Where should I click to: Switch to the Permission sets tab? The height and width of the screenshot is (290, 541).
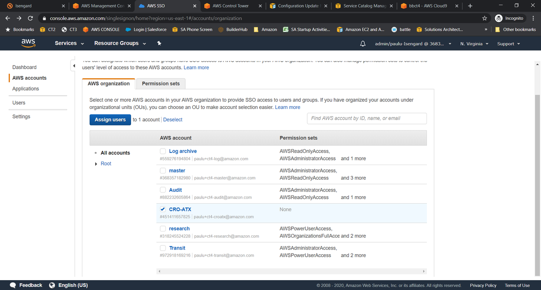(161, 83)
